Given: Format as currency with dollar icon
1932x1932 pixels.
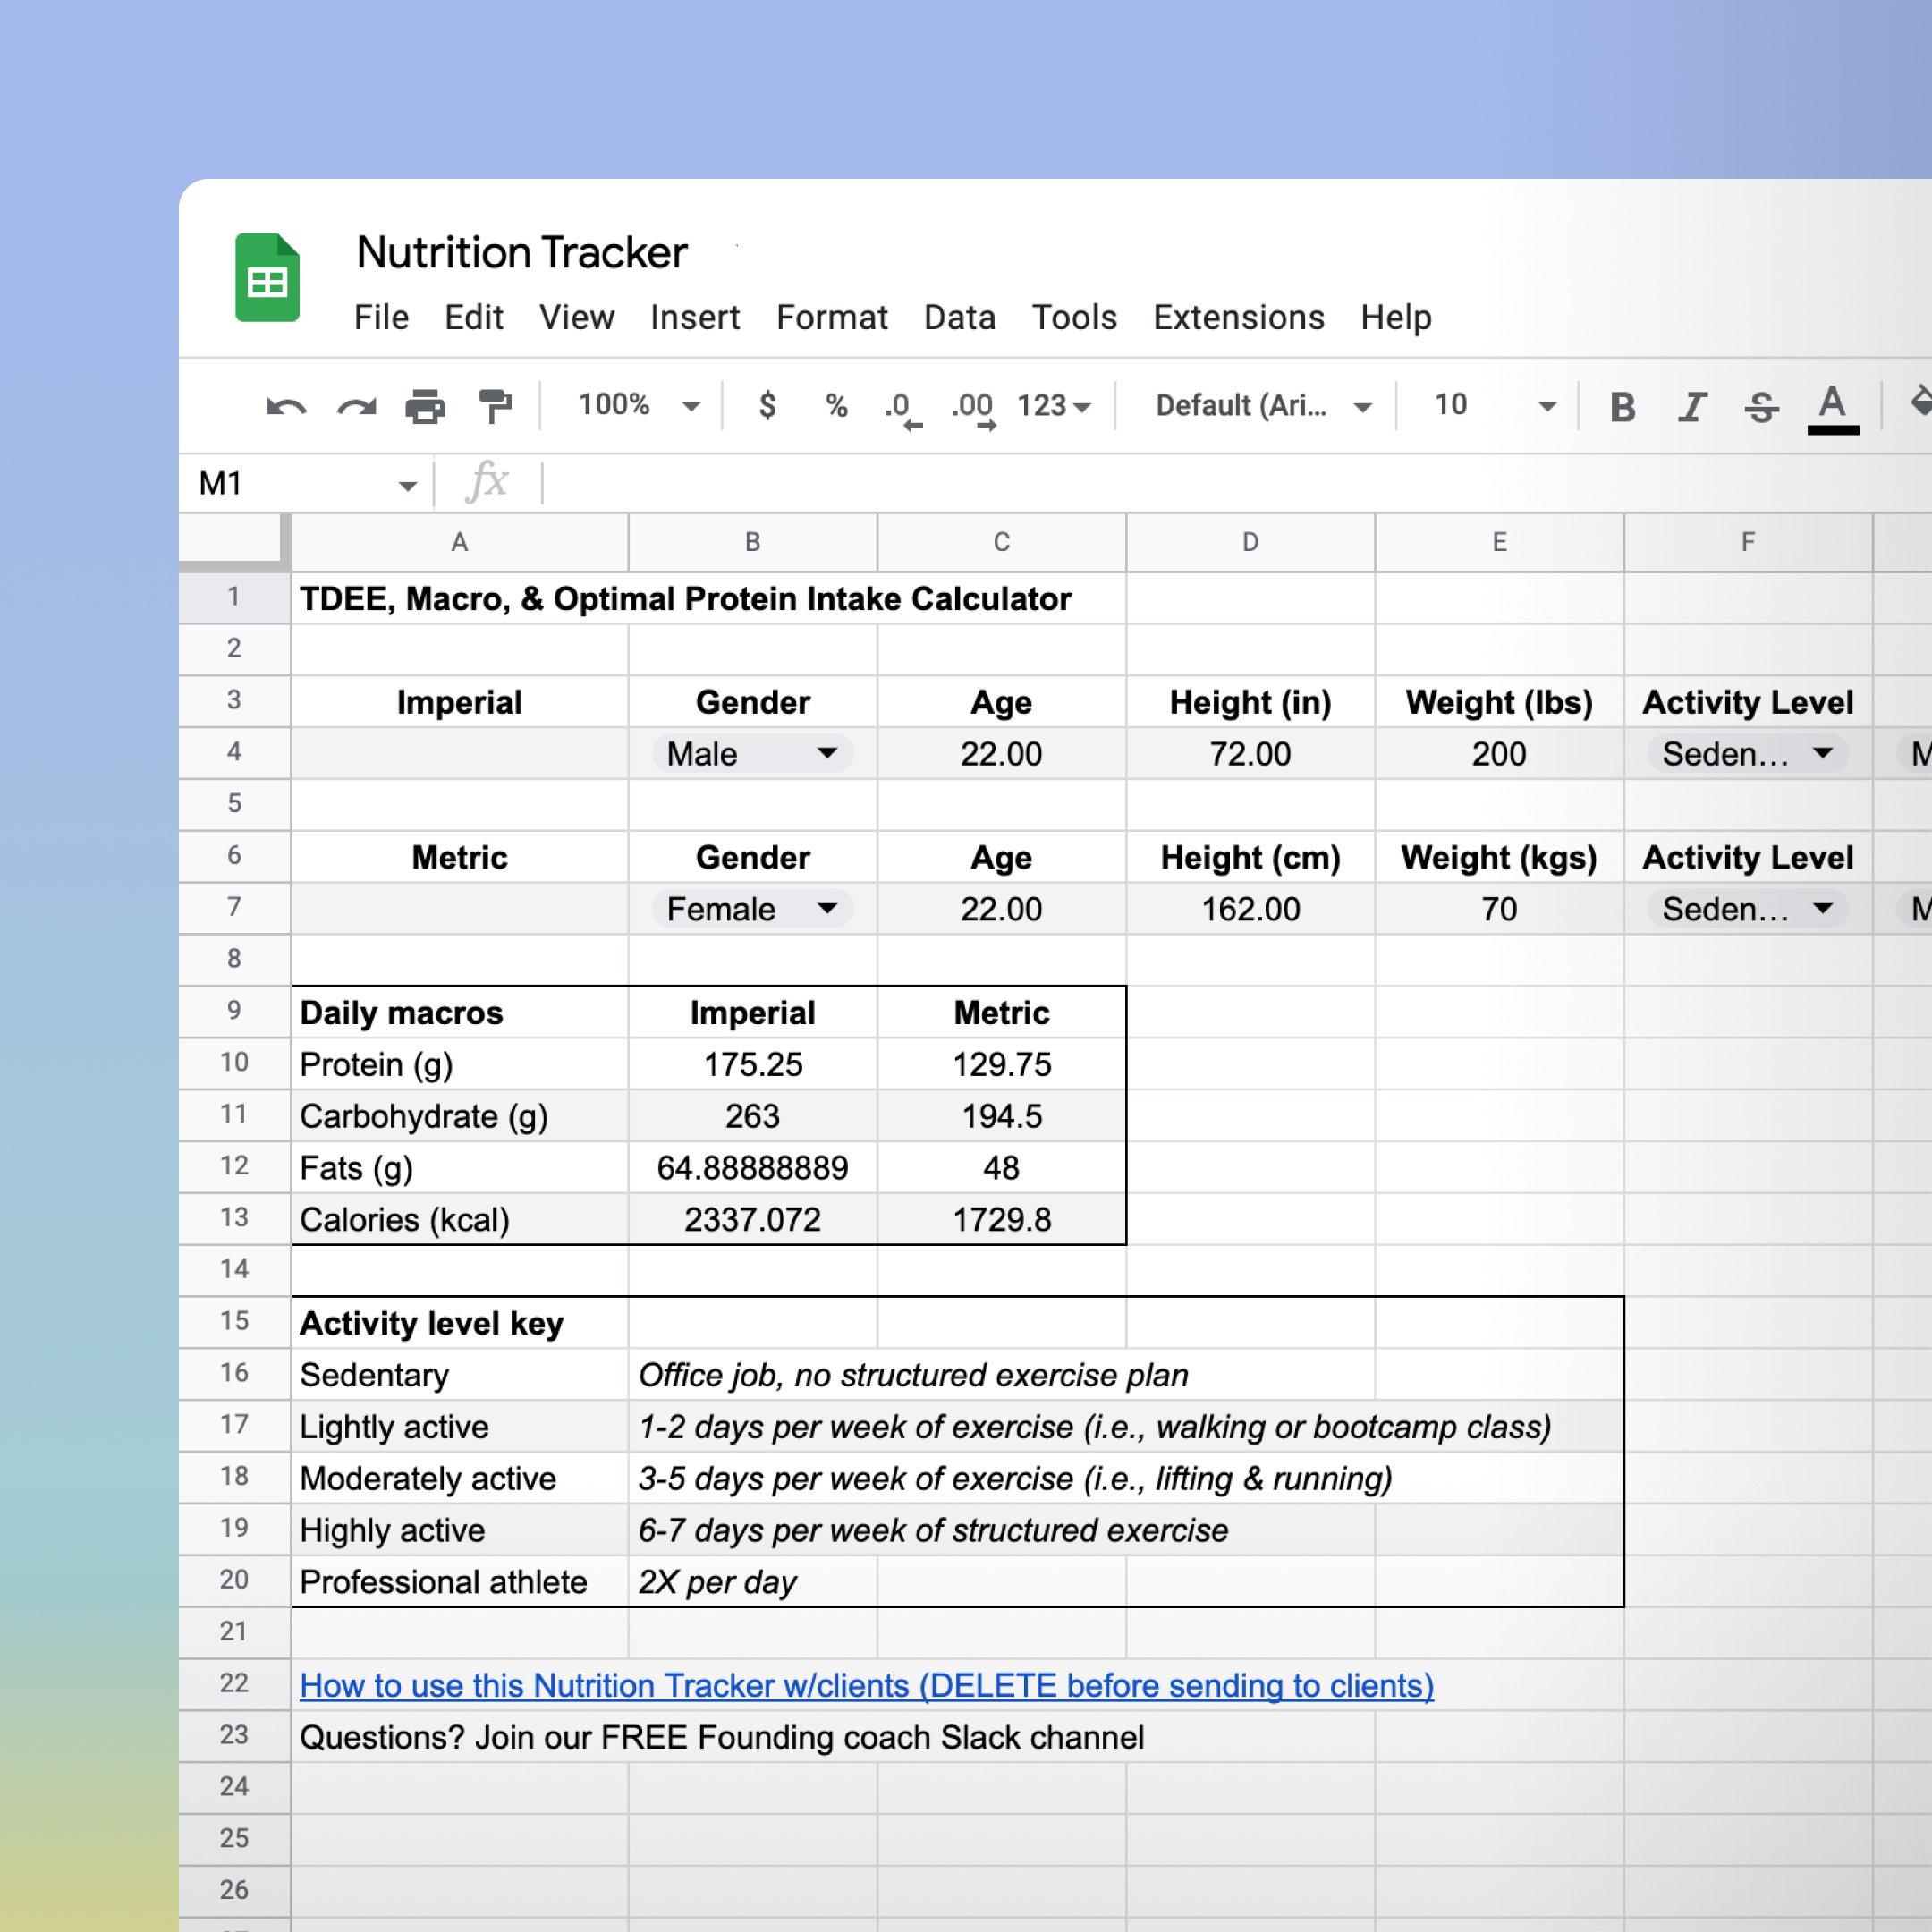Looking at the screenshot, I should click(x=767, y=405).
